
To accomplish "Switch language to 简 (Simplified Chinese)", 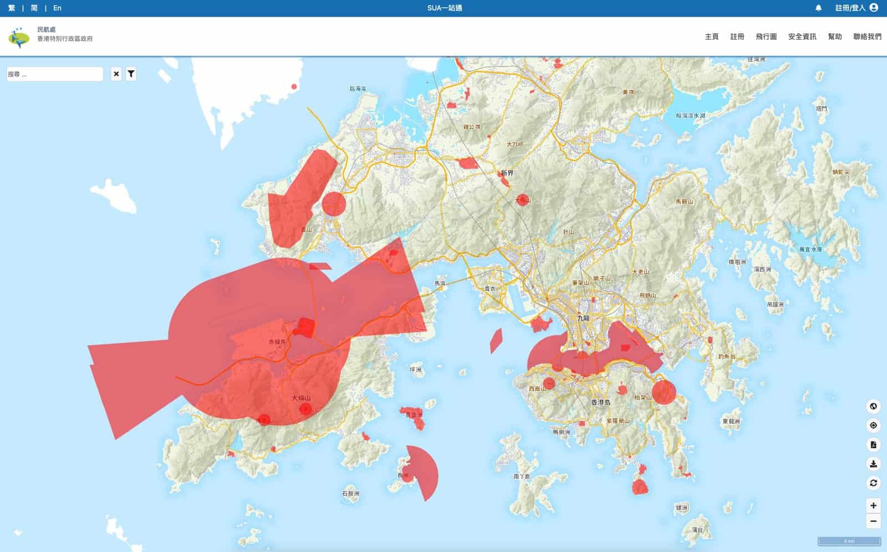I will [x=34, y=8].
